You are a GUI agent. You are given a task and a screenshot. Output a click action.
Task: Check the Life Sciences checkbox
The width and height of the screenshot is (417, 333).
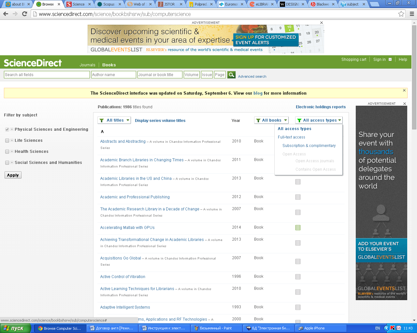tap(7, 140)
